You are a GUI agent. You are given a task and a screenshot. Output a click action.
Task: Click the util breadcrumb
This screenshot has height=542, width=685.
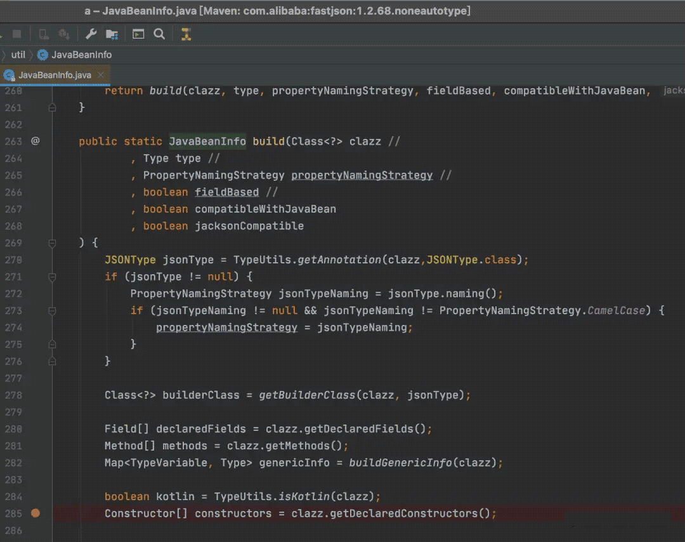18,55
